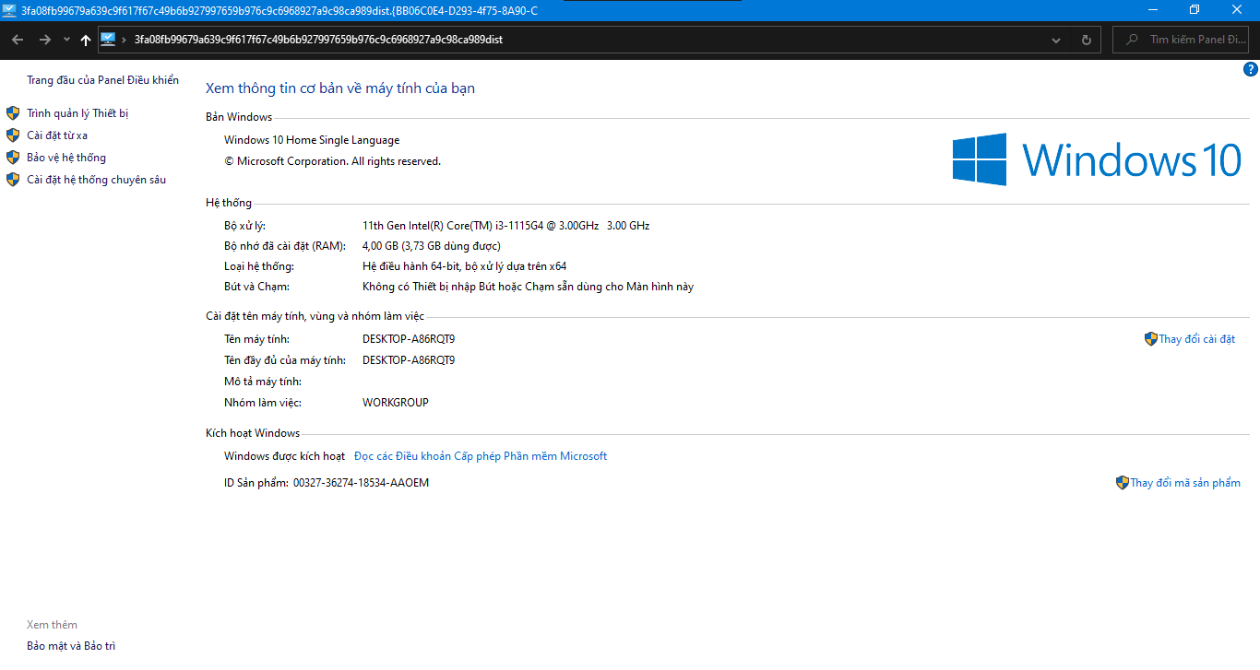The image size is (1260, 670).
Task: Click the heading Xem thông tin cơ bản về máy tính của bạn
Action: tap(340, 88)
